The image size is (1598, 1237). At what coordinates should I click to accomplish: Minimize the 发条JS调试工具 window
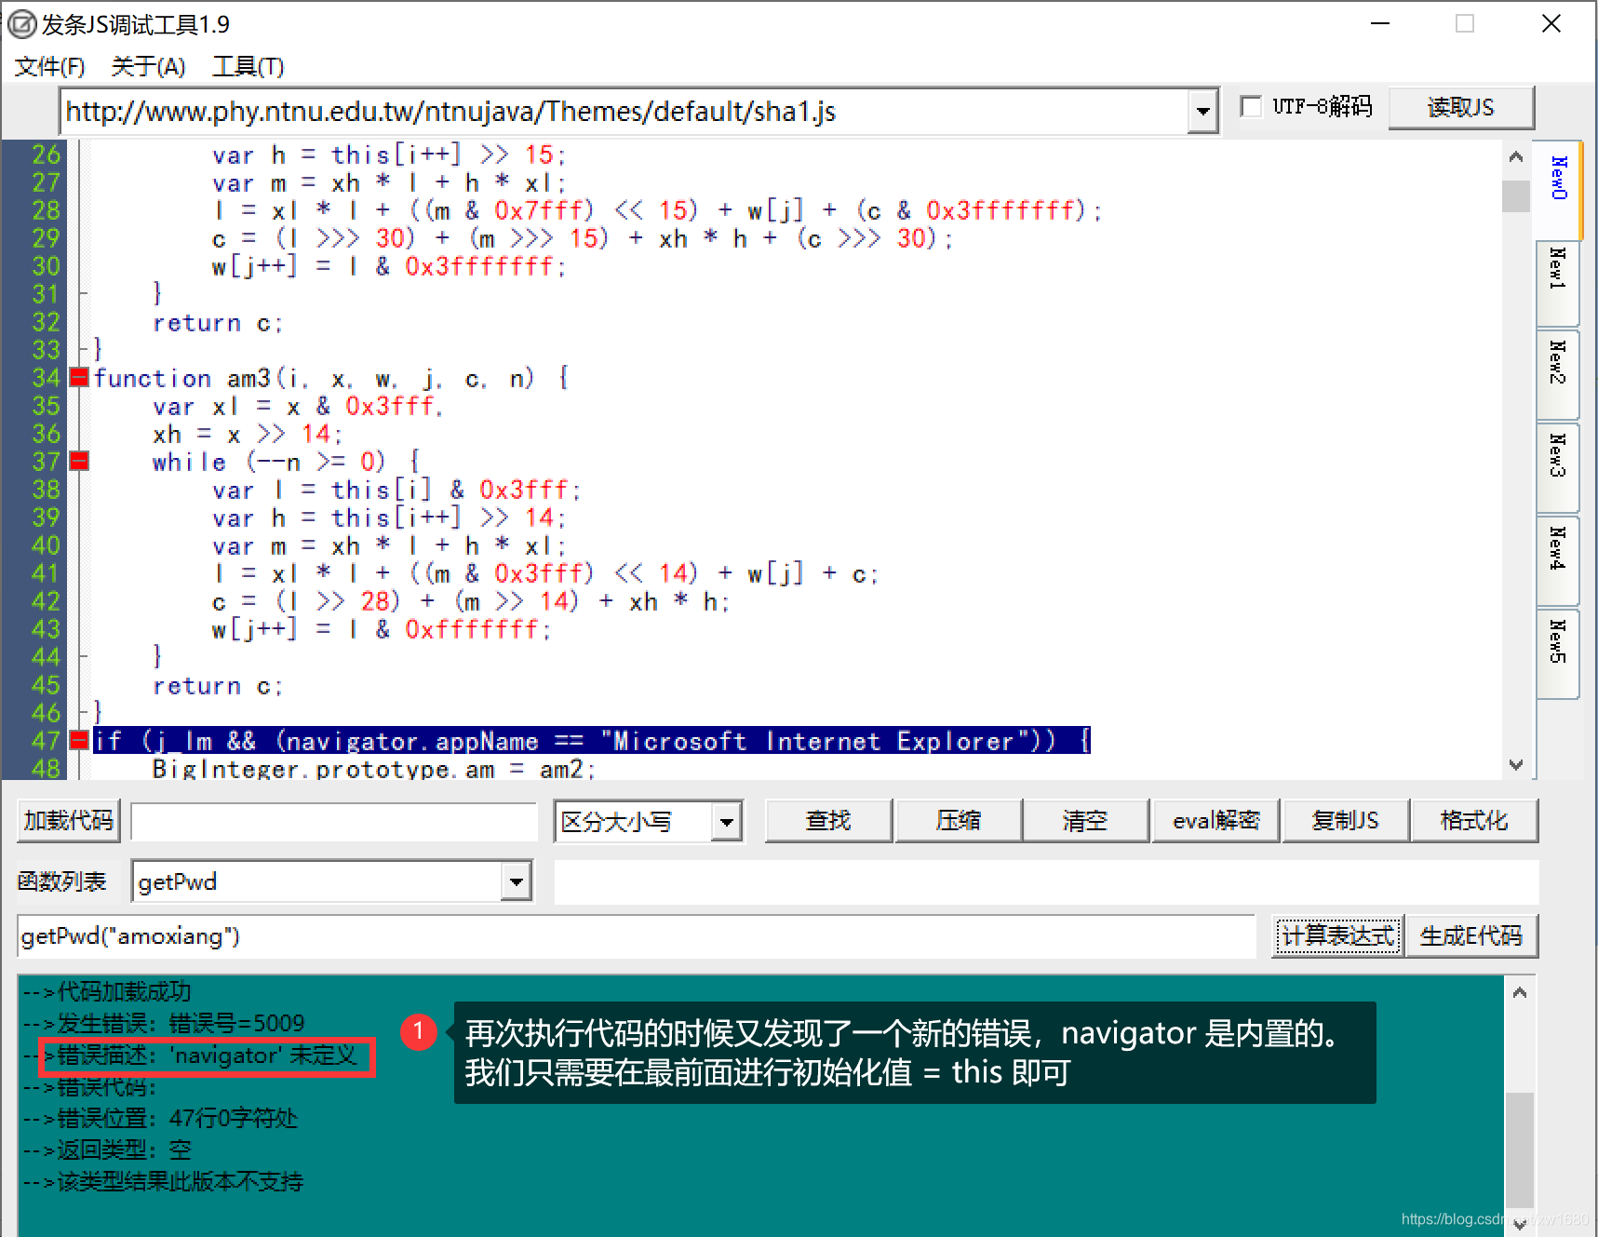pos(1380,23)
